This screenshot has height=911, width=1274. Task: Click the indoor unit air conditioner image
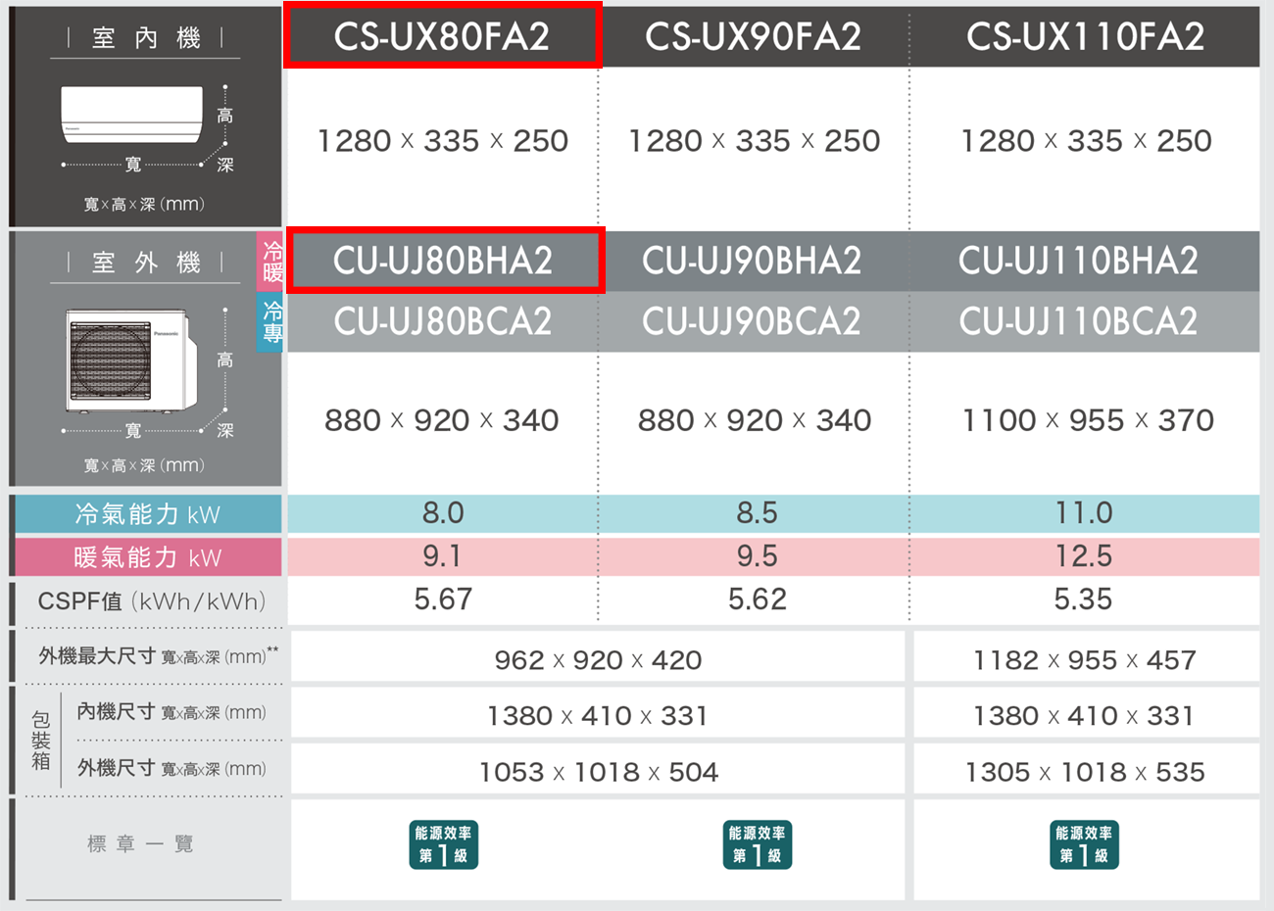pyautogui.click(x=131, y=114)
